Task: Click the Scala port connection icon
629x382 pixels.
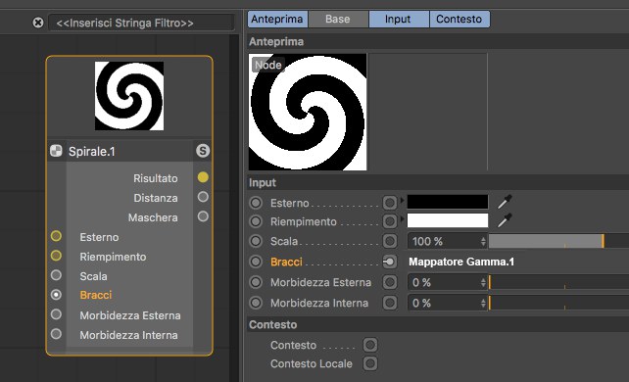Action: pyautogui.click(x=389, y=241)
